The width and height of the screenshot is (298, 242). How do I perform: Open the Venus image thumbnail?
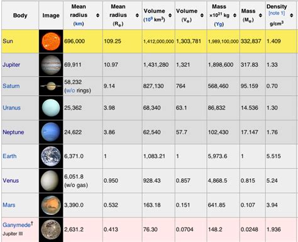(51, 180)
